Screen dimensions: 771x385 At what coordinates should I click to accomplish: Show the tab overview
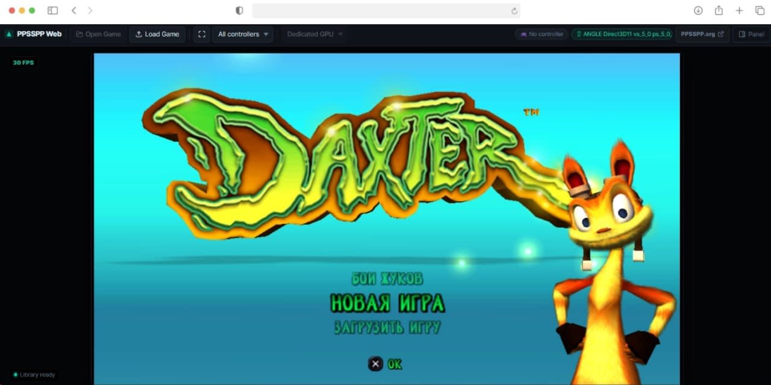coord(760,10)
